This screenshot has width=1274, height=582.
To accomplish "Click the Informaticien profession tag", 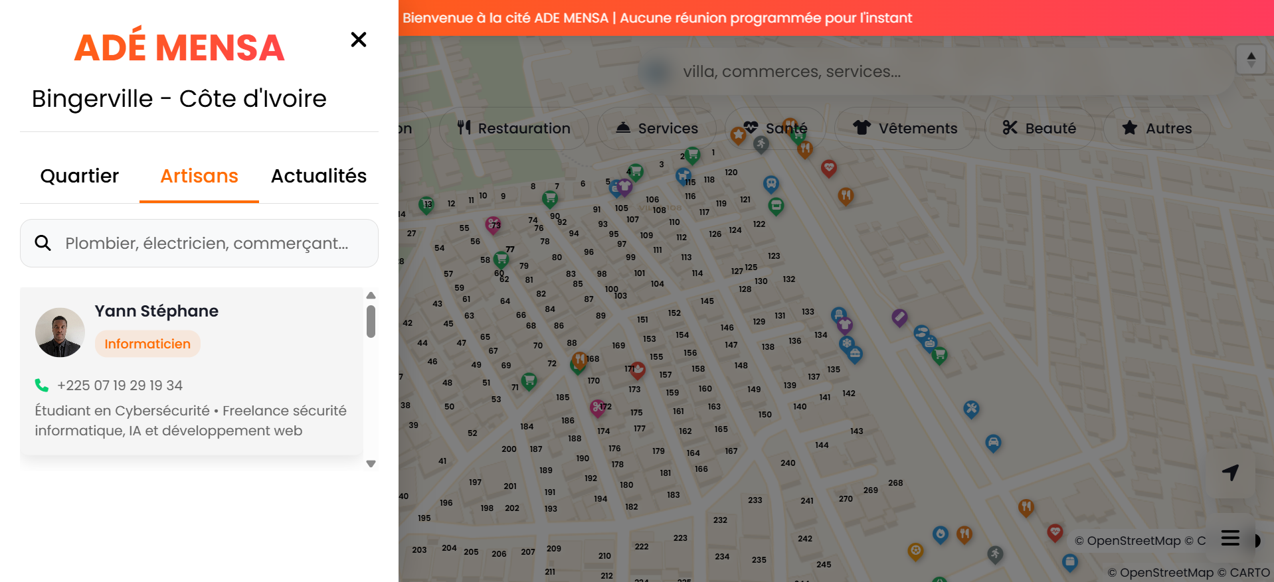I will coord(147,344).
